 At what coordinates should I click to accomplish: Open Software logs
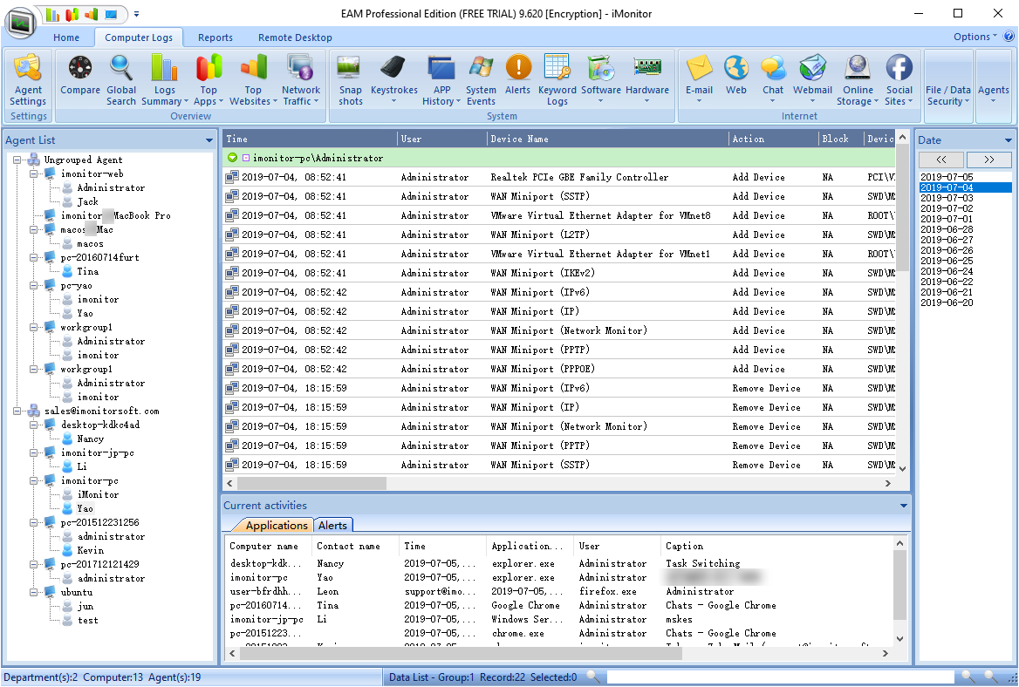(x=600, y=78)
